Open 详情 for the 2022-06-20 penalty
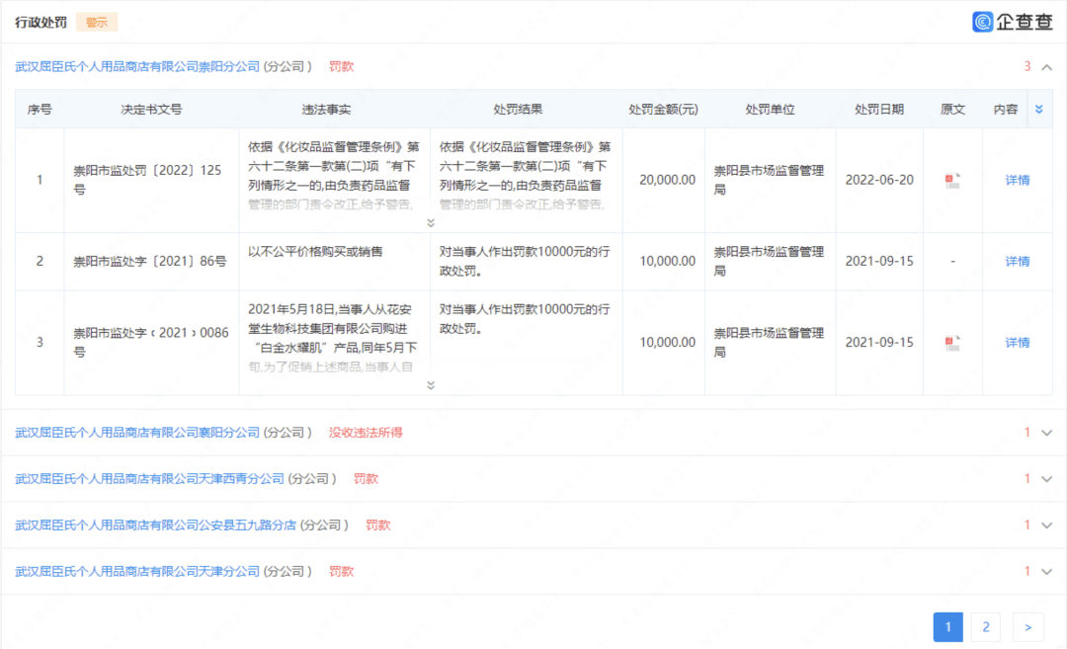 click(x=1018, y=180)
